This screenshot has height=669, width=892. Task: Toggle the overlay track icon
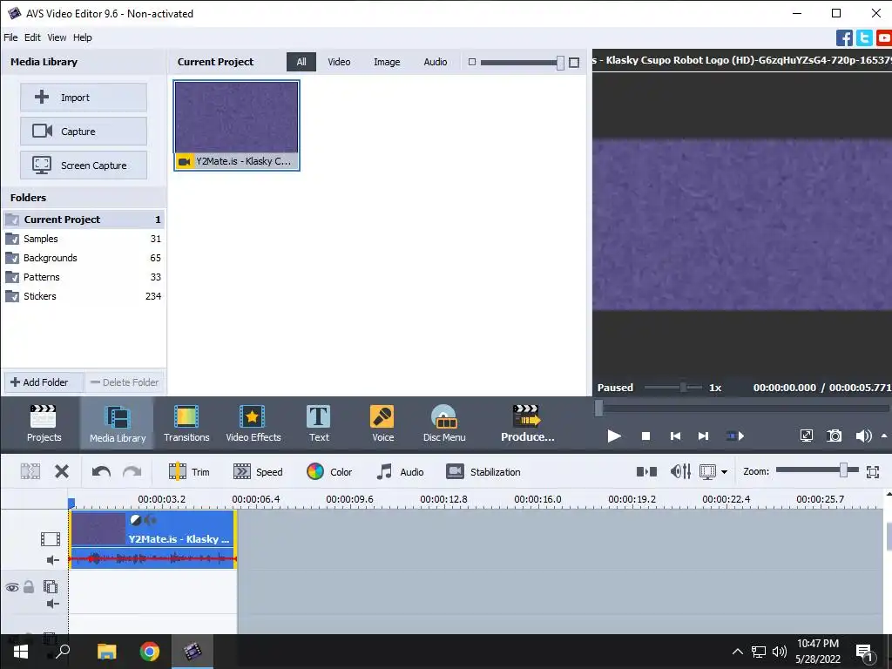tap(50, 586)
